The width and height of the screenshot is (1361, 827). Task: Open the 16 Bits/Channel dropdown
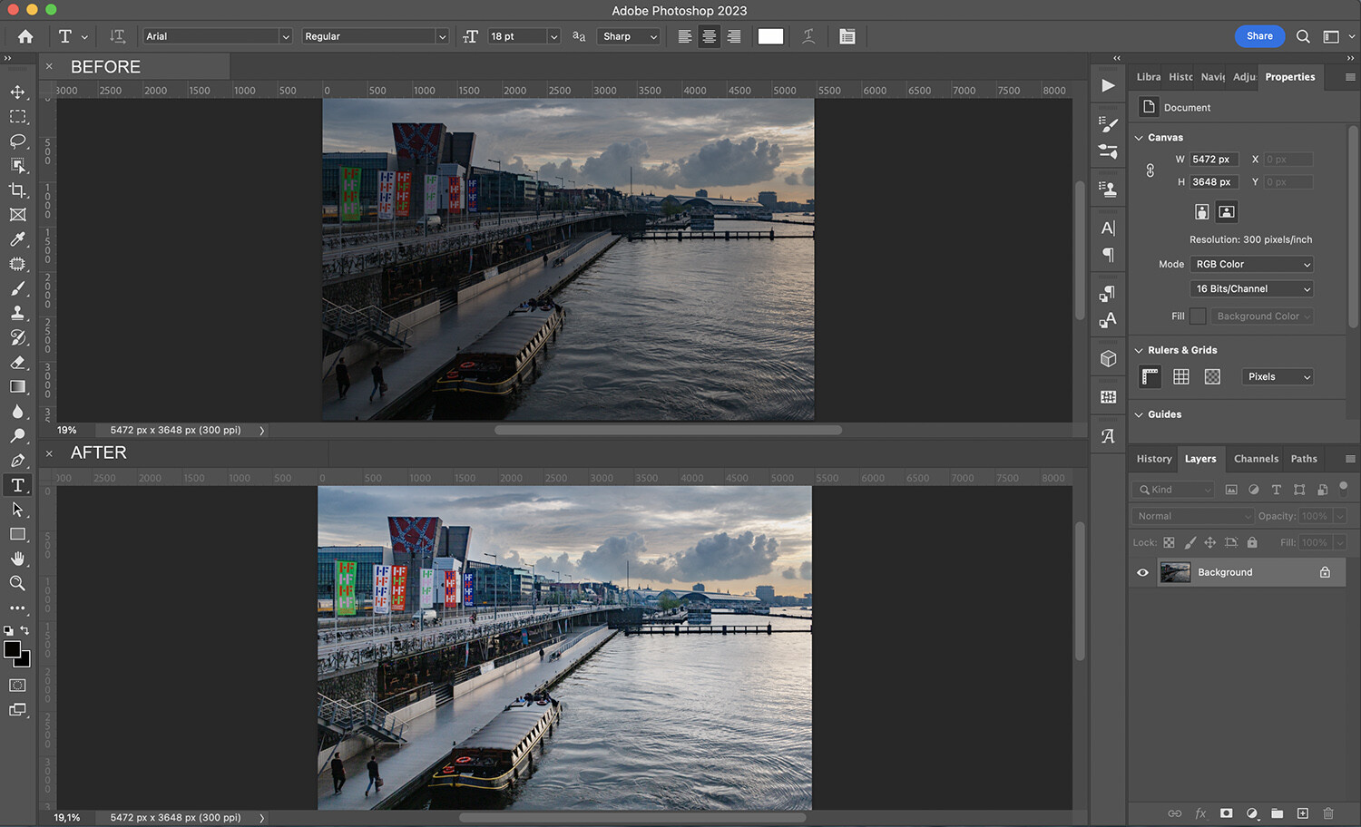coord(1251,288)
